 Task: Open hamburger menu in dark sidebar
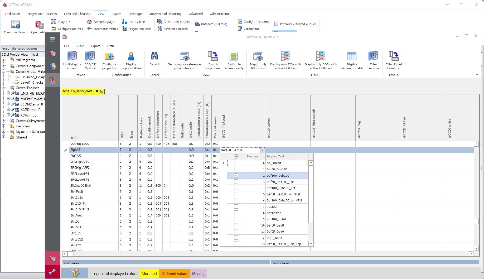point(53,39)
